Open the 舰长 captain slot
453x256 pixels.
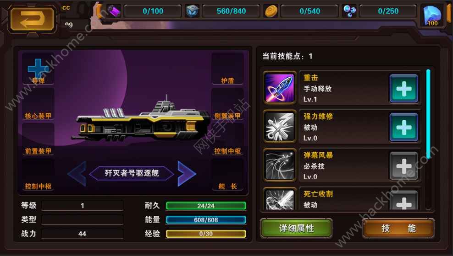coord(227,175)
